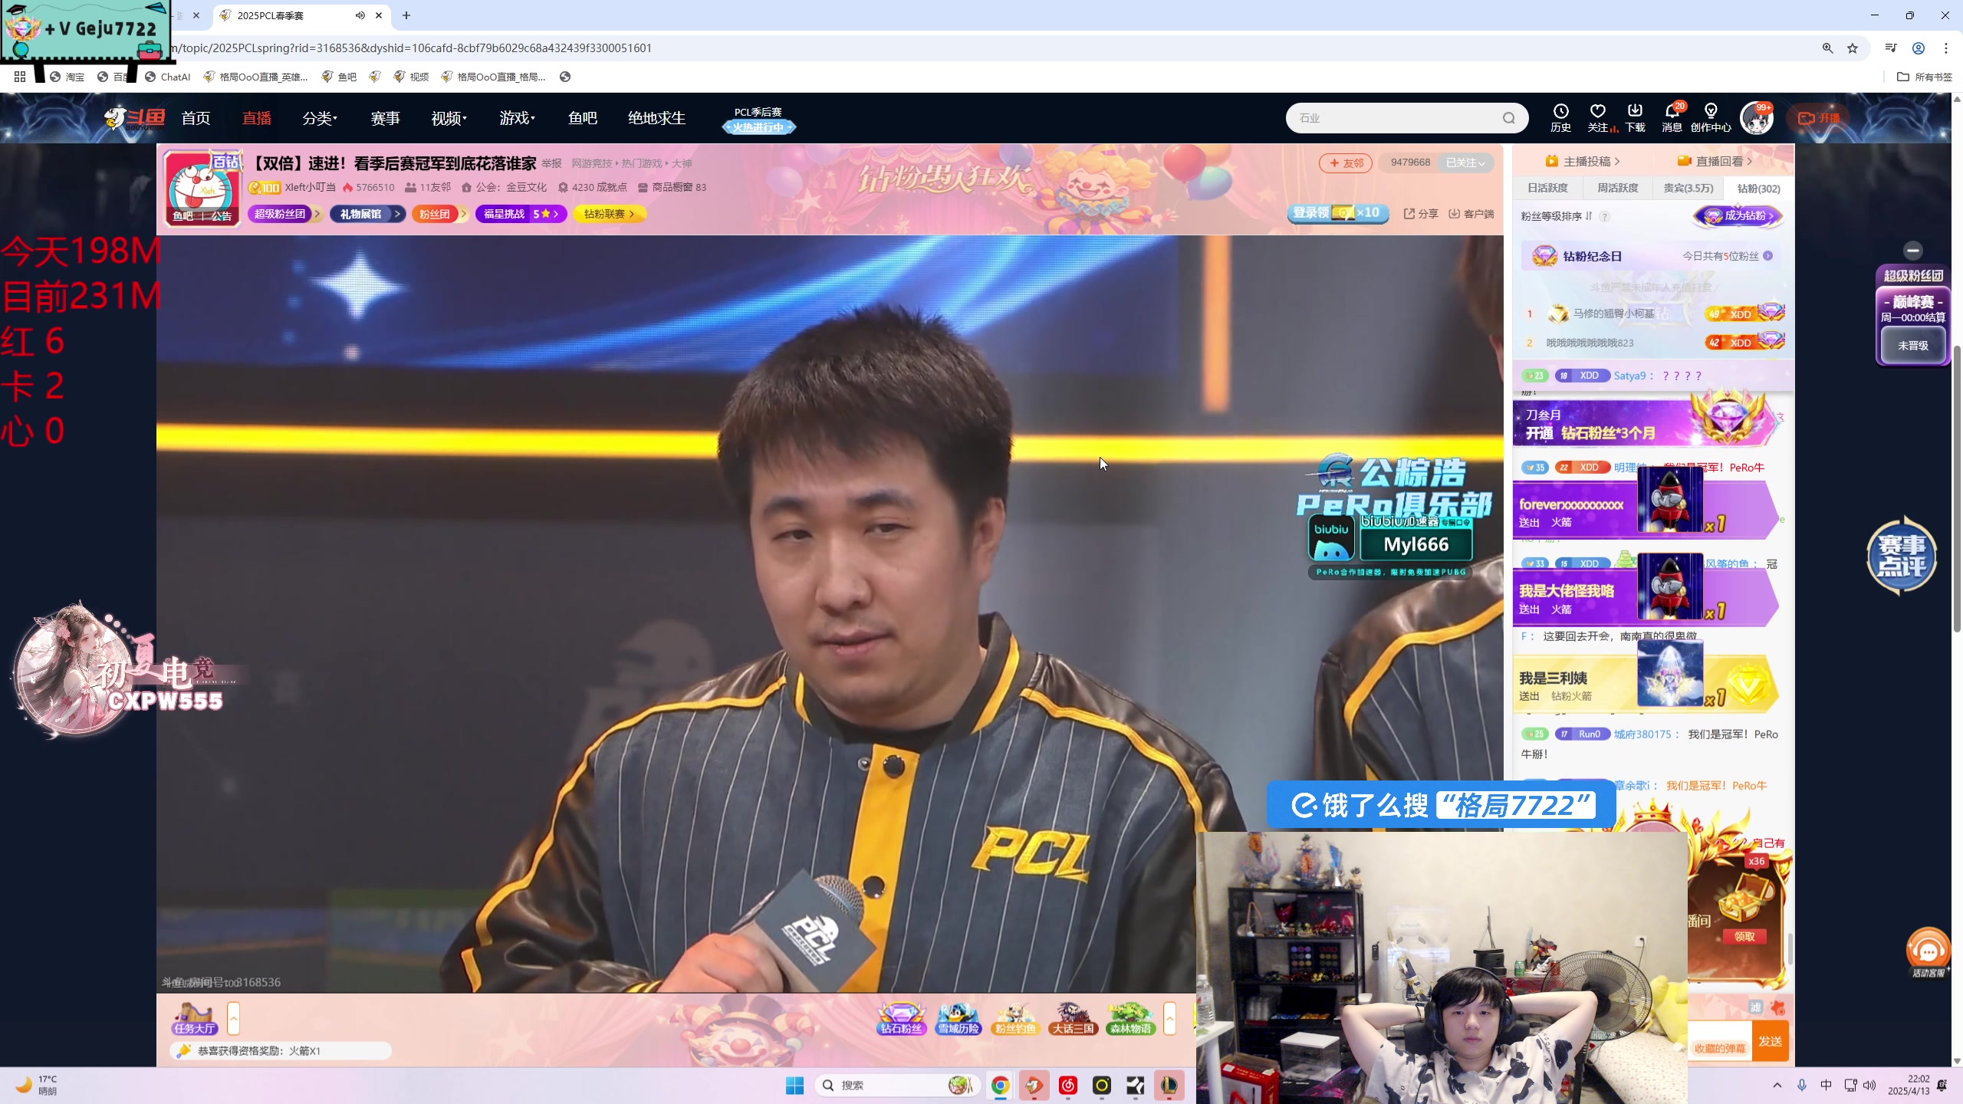Click the 友邻 add button
Screen dimensions: 1963x1104
click(x=1346, y=163)
